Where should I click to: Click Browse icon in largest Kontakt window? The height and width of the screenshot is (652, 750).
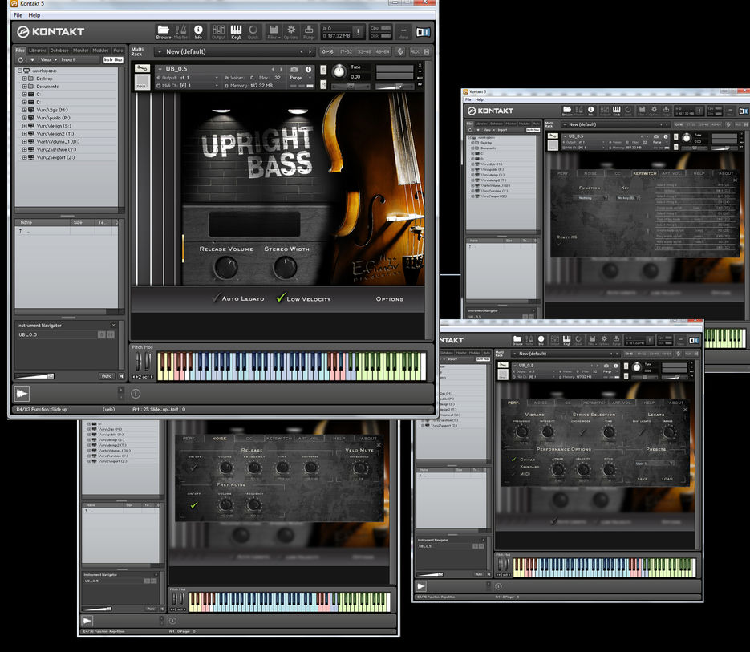click(164, 31)
